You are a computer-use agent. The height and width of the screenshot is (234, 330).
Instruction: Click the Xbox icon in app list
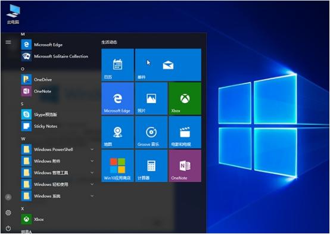pyautogui.click(x=26, y=219)
